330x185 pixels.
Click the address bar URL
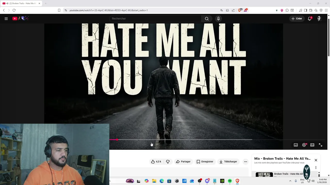tap(109, 10)
